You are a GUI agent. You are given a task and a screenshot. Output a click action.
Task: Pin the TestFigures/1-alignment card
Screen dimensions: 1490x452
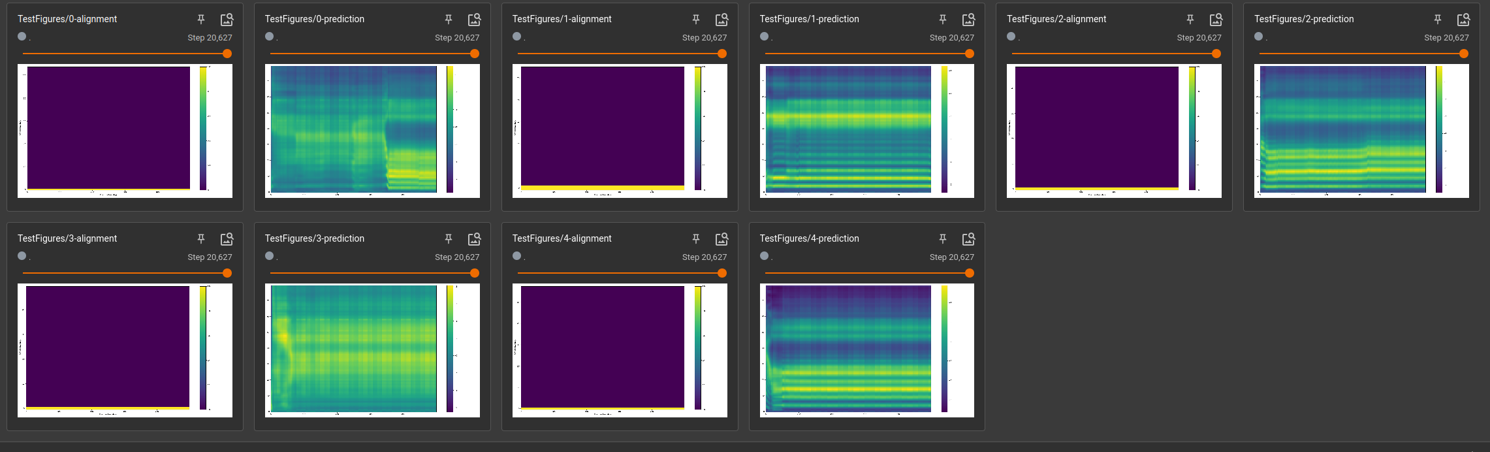(696, 20)
